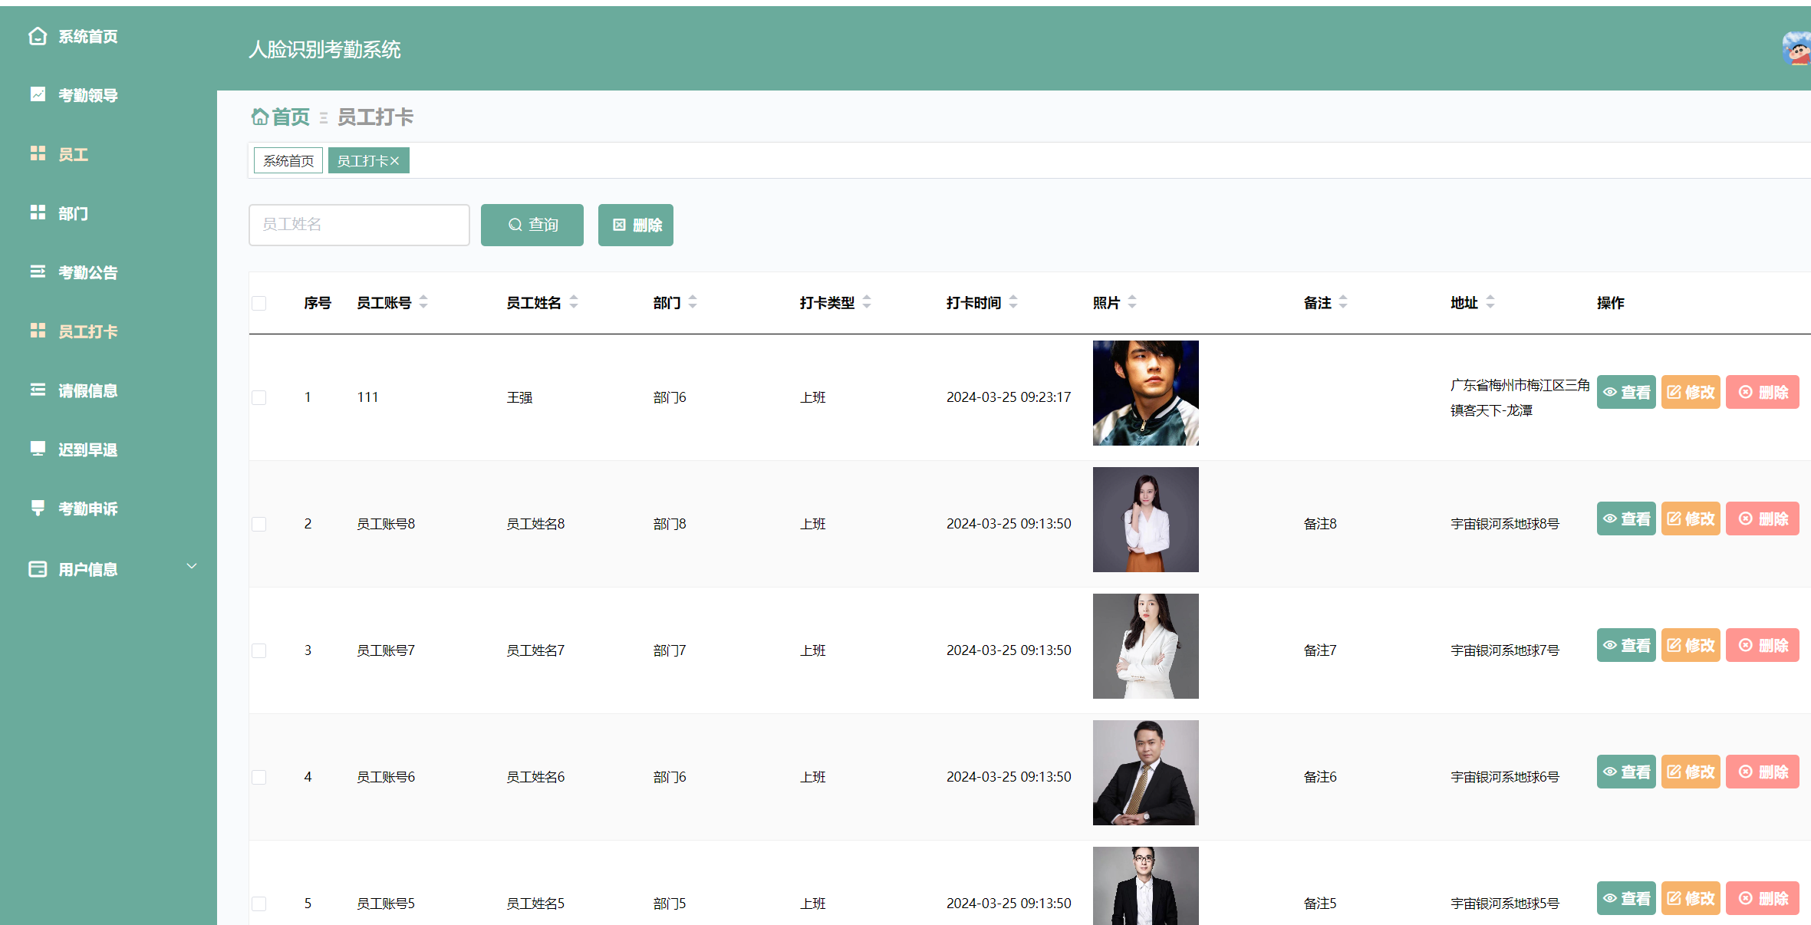Click the 员工姓名 search input field
1811x925 pixels.
pyautogui.click(x=359, y=225)
